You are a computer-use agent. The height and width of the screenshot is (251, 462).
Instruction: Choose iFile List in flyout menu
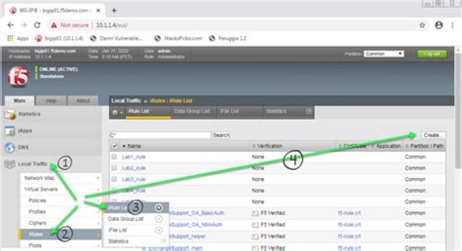tap(117, 230)
